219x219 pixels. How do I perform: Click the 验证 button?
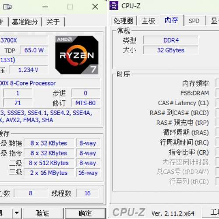(x=43, y=213)
